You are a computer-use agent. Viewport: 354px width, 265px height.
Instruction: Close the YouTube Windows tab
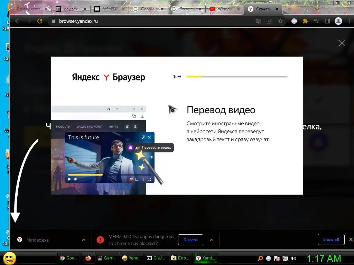[239, 9]
